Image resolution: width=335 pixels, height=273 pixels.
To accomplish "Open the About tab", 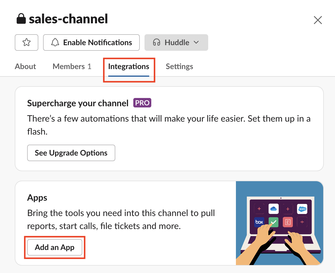I will click(x=25, y=66).
